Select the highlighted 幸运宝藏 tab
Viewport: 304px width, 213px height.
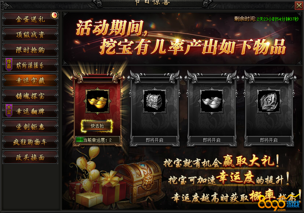click(30, 80)
